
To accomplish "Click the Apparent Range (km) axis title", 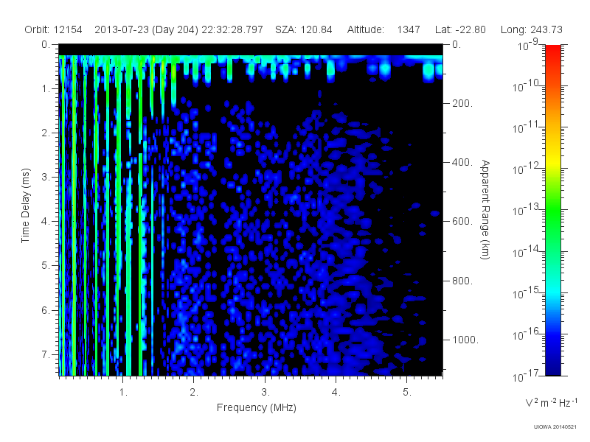I will pyautogui.click(x=485, y=209).
